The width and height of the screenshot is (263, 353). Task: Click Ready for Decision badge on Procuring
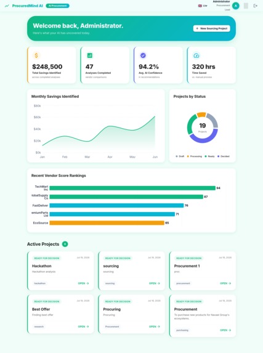(x=118, y=301)
